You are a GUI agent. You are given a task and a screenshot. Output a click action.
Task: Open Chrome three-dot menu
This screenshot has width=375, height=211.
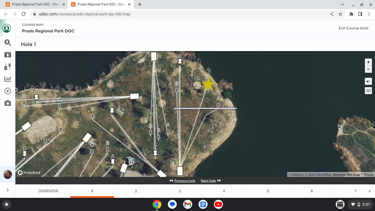tap(369, 14)
